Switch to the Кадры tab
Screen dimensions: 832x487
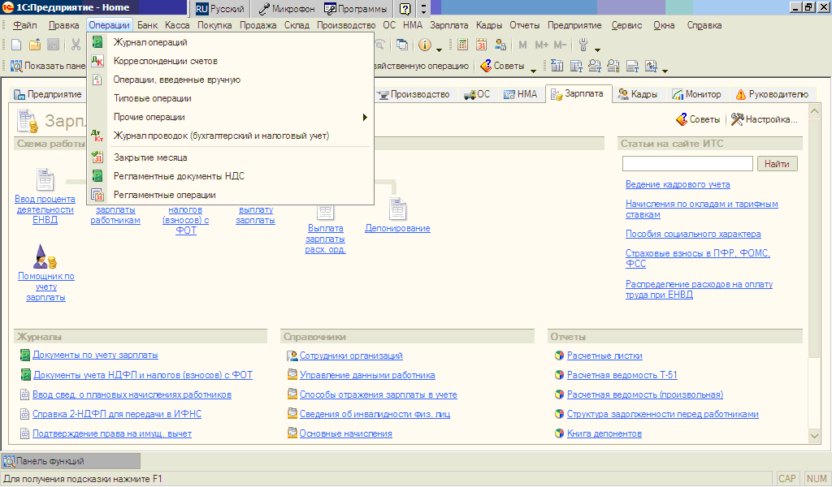638,94
